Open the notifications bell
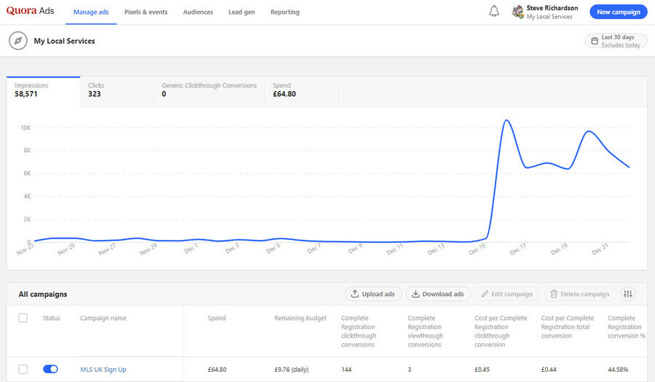The height and width of the screenshot is (382, 655). (494, 12)
